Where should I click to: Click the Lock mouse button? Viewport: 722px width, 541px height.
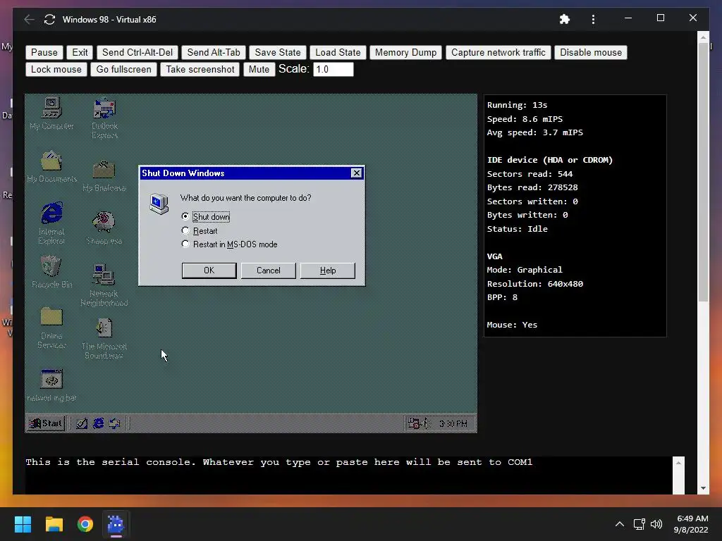56,70
